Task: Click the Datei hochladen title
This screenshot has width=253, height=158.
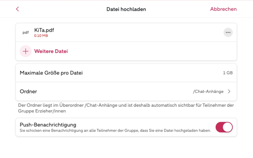Action: tap(126, 9)
